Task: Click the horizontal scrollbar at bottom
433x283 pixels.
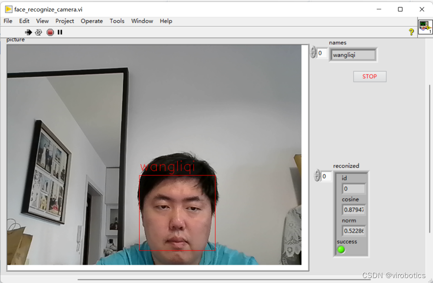Action: 198,280
